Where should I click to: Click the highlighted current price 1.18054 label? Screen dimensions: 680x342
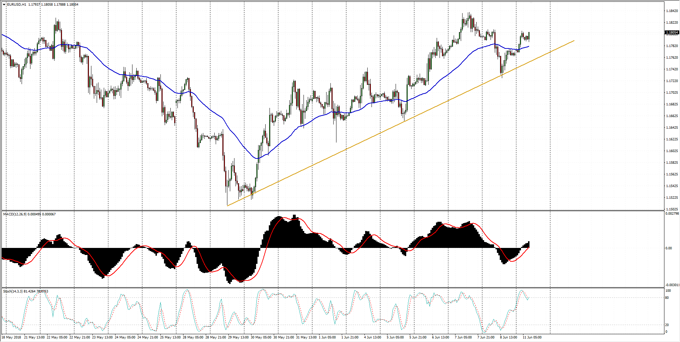click(x=671, y=33)
